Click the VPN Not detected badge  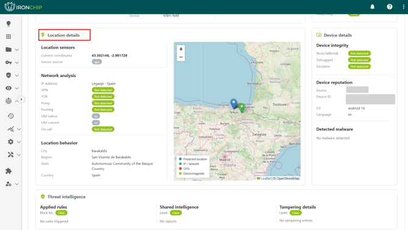click(x=103, y=90)
